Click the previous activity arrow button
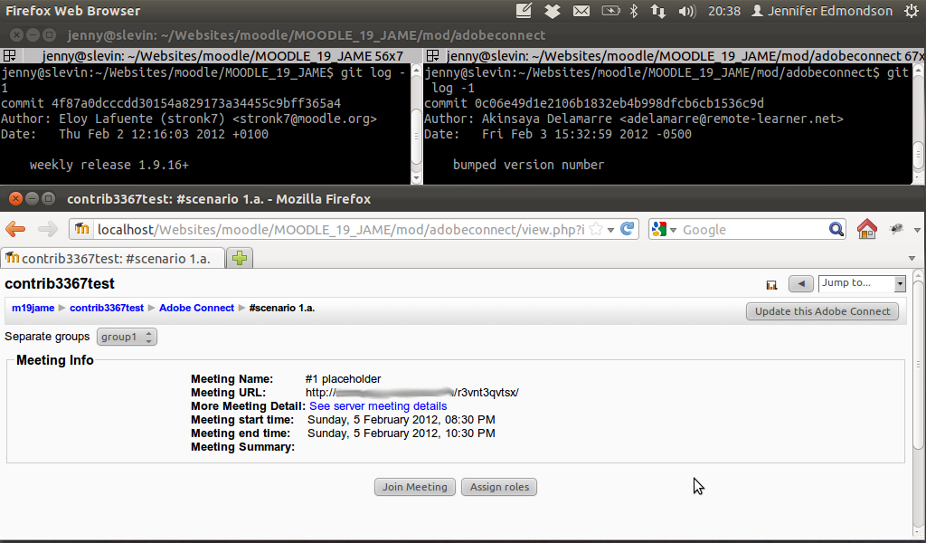This screenshot has height=543, width=926. (801, 283)
